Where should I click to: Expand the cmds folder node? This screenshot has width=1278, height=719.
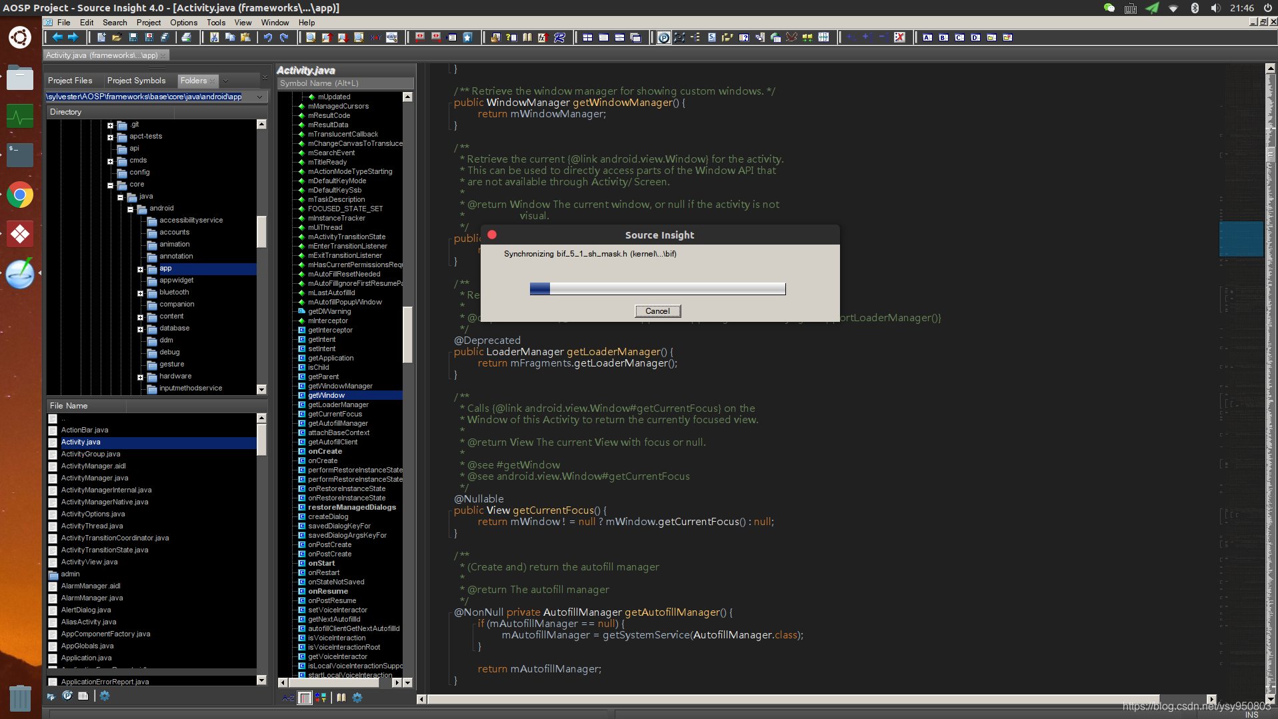111,161
